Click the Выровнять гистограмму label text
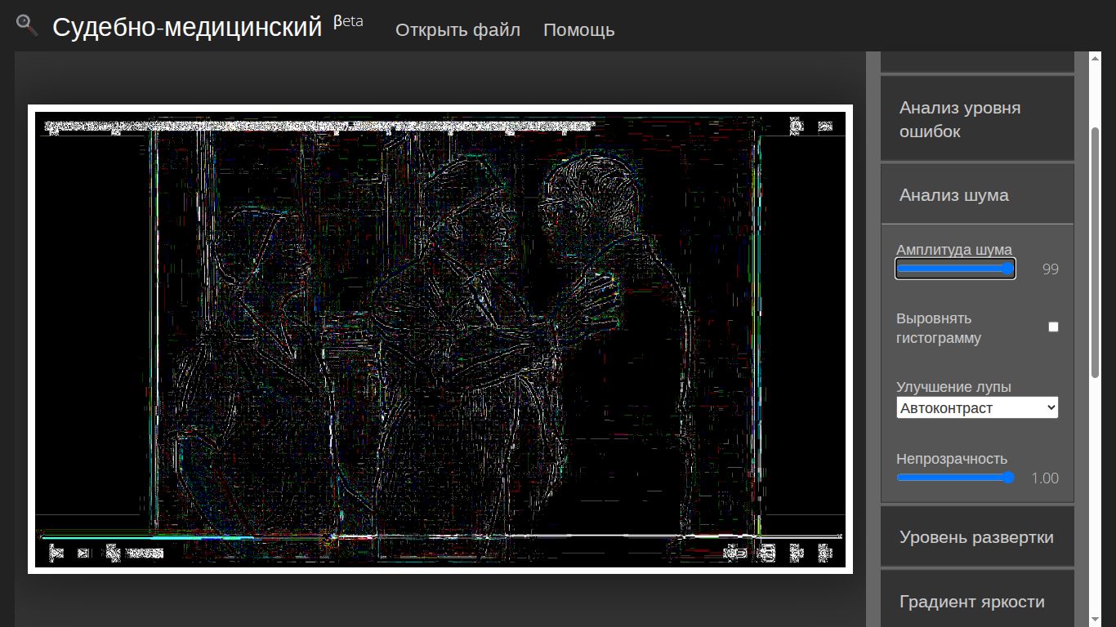 tap(938, 328)
